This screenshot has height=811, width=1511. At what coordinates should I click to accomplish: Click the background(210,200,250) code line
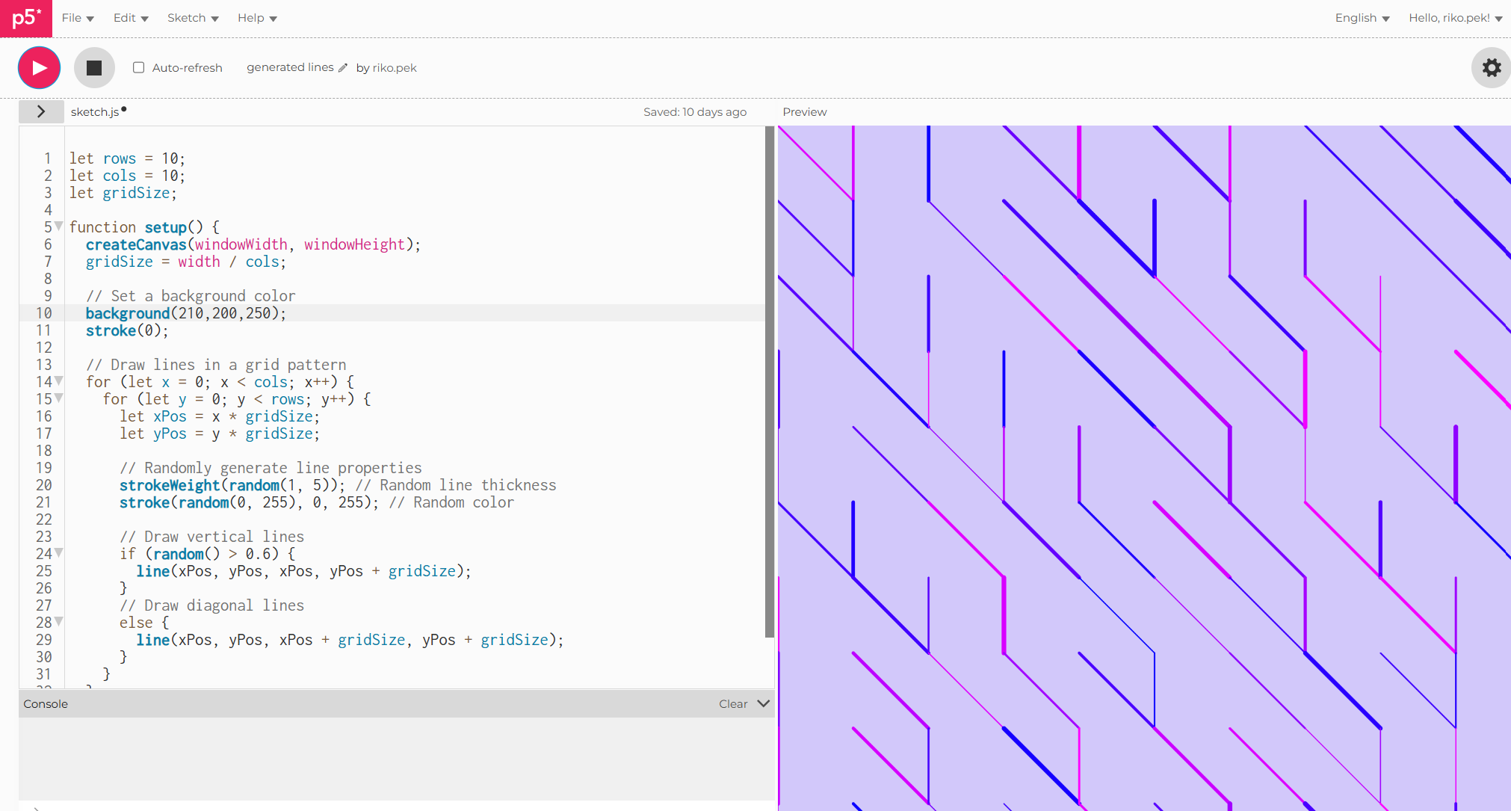pyautogui.click(x=186, y=313)
